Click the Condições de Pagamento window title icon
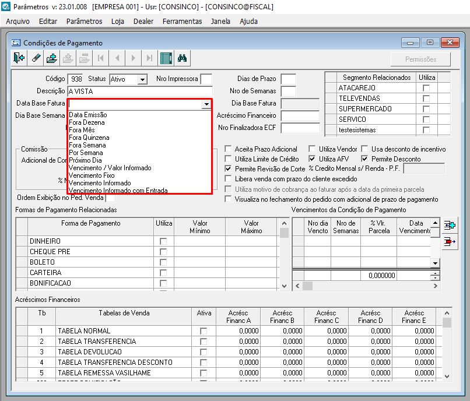This screenshot has width=470, height=401. [16, 43]
